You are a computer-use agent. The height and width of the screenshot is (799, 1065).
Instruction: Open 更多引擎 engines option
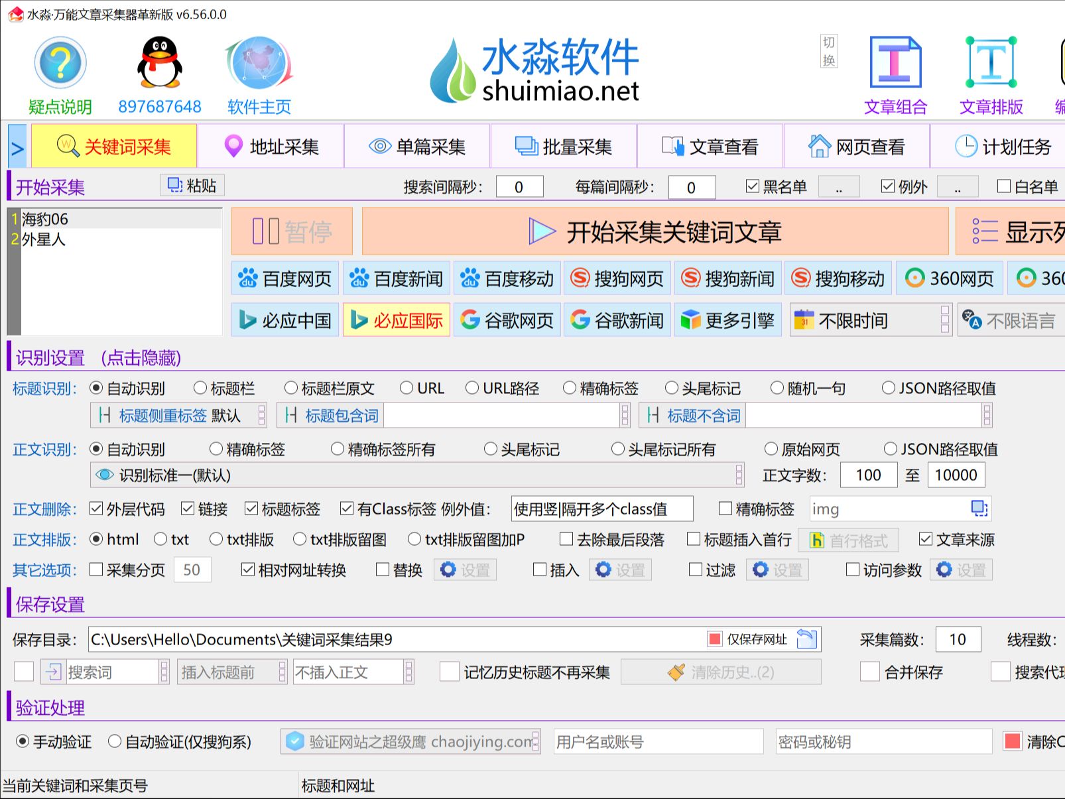[x=728, y=320]
